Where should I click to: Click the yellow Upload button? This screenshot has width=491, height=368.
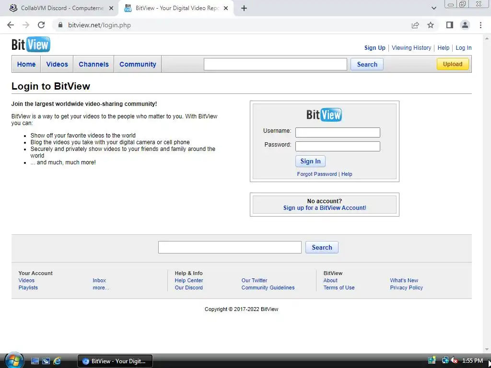pos(453,64)
